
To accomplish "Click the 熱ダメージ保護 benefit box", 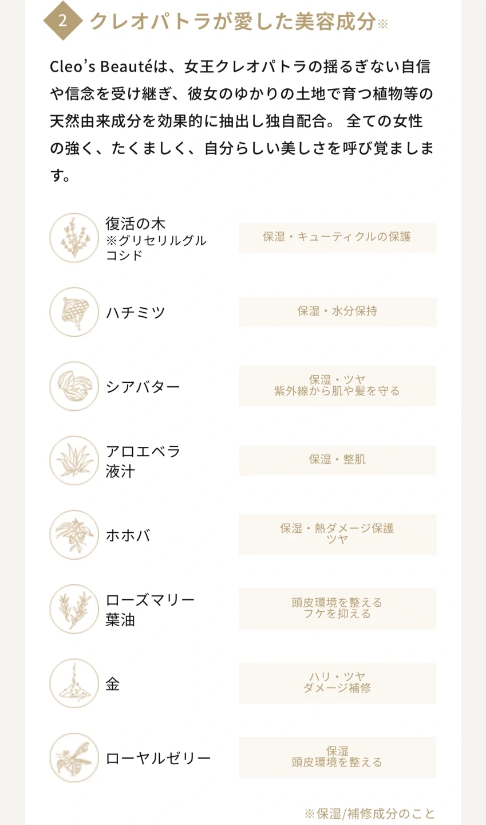I will [337, 534].
